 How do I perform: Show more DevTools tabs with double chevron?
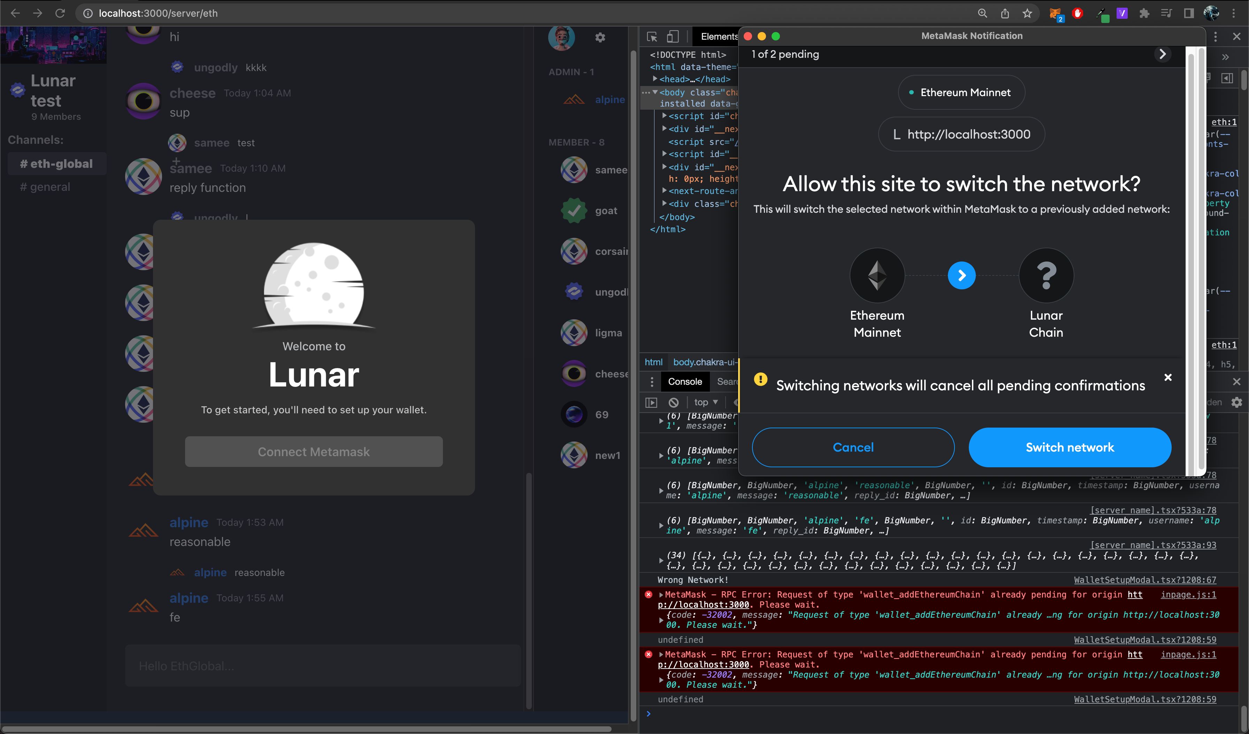pyautogui.click(x=1225, y=57)
